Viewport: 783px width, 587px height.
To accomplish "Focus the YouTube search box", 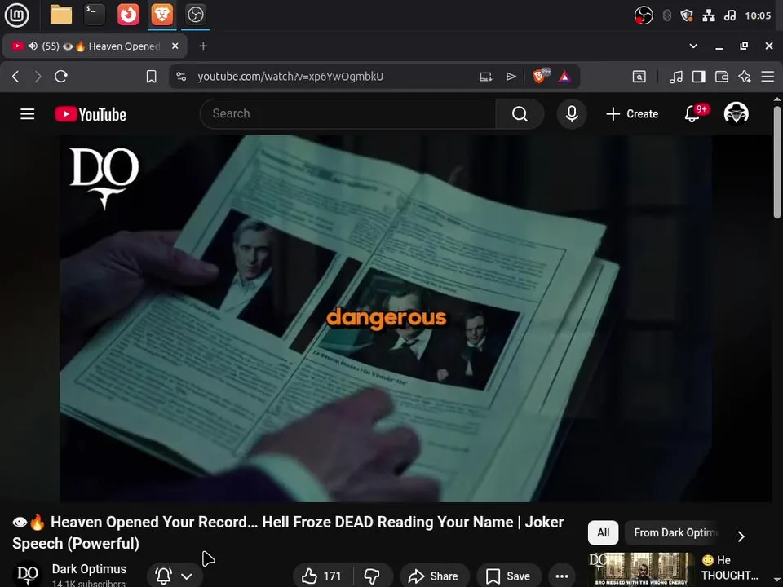I will pos(348,114).
